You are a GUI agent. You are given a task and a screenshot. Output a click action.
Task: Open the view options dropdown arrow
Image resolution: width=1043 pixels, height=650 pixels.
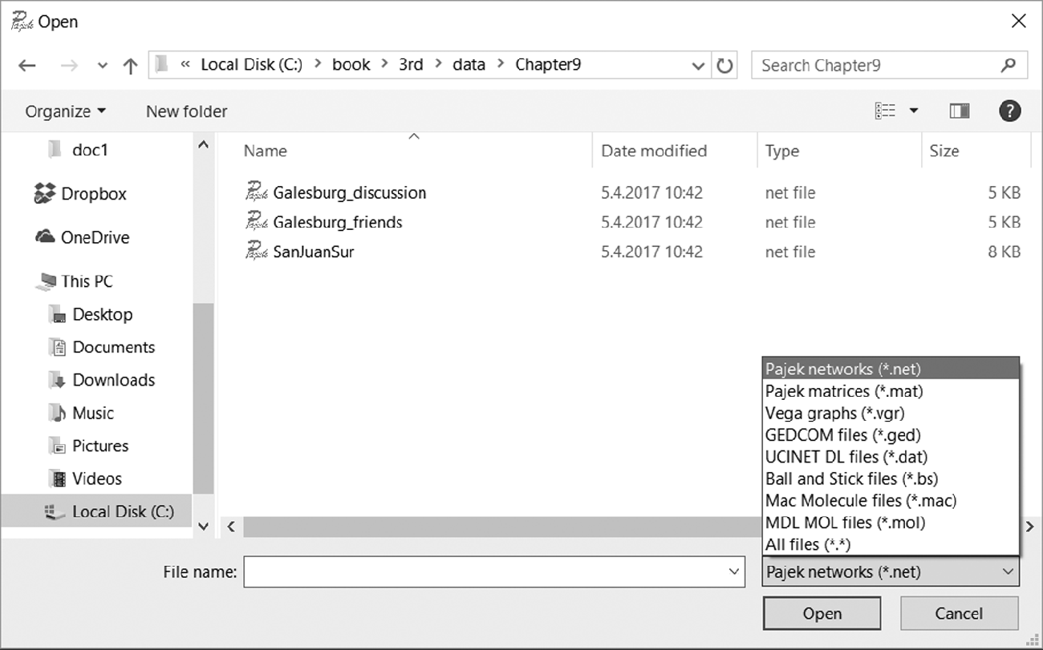coord(913,111)
